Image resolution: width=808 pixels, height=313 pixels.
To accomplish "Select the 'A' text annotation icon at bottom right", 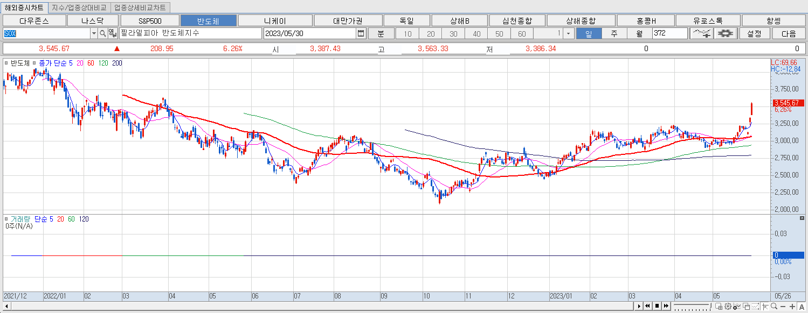I will pos(802,308).
